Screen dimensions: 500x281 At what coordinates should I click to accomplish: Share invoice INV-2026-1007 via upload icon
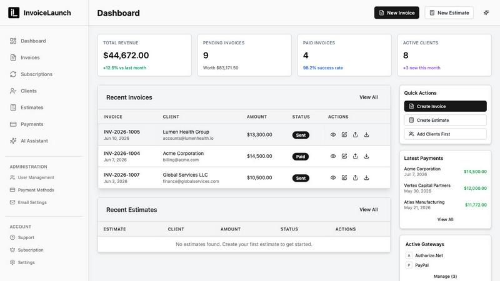(355, 178)
